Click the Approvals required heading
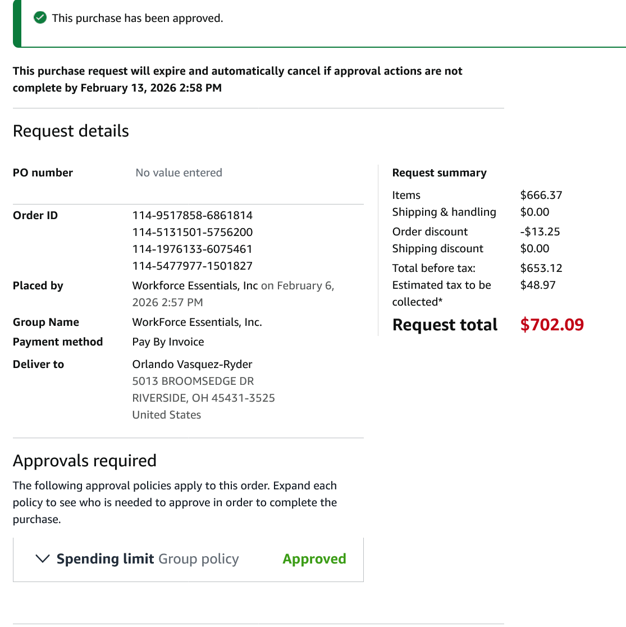 [x=85, y=461]
